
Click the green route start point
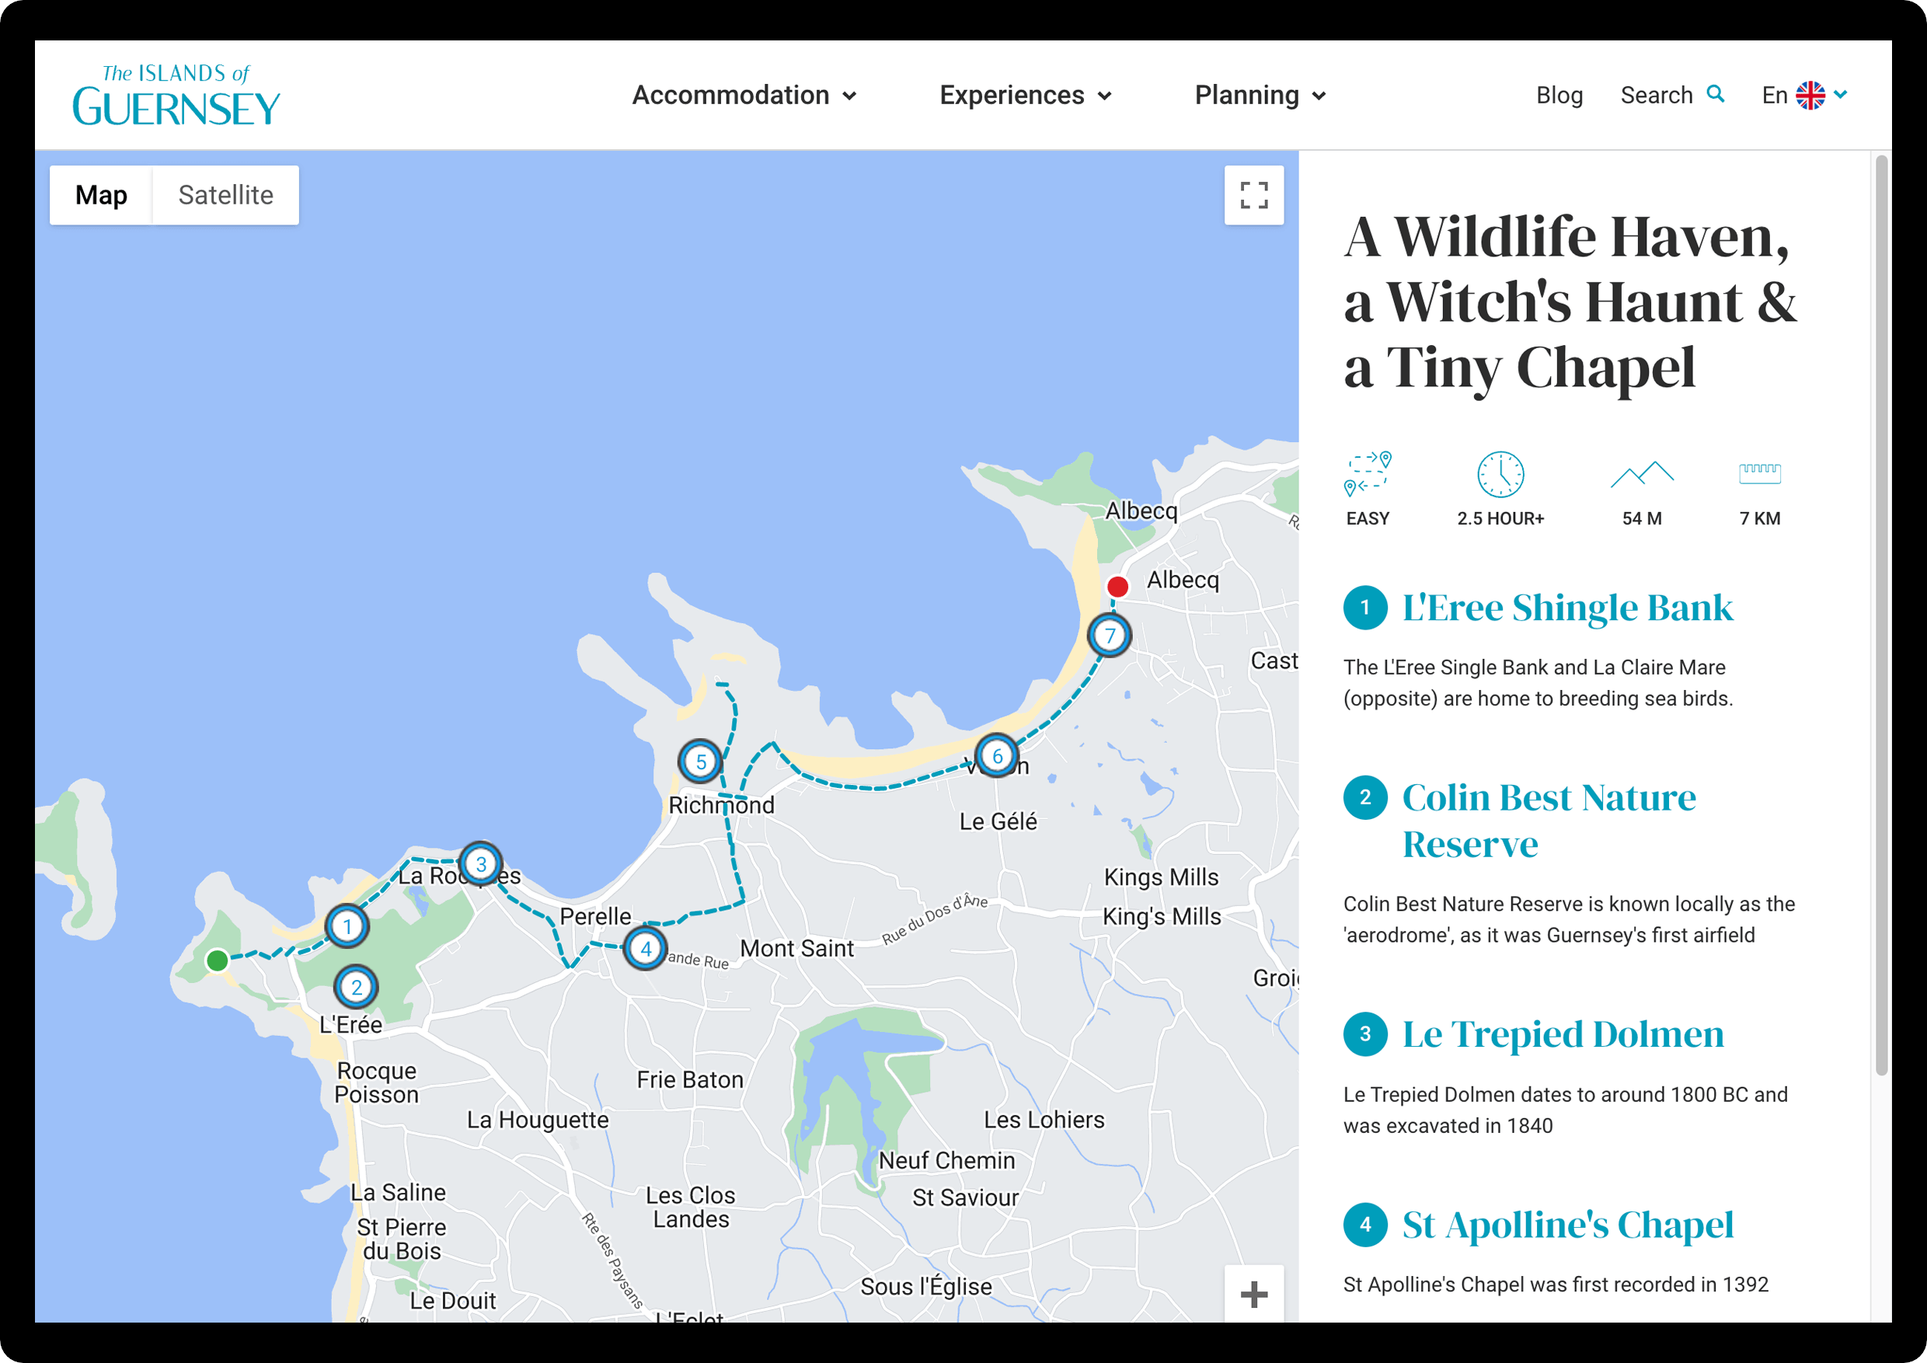point(218,960)
